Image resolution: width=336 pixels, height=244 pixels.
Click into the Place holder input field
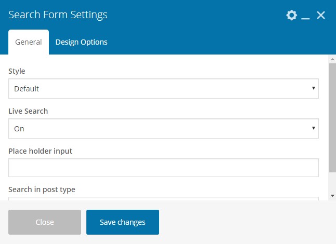coord(163,168)
